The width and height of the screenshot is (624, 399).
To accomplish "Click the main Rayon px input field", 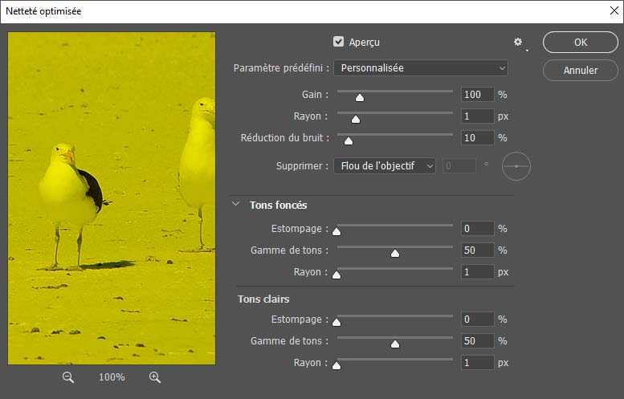I will pyautogui.click(x=477, y=116).
